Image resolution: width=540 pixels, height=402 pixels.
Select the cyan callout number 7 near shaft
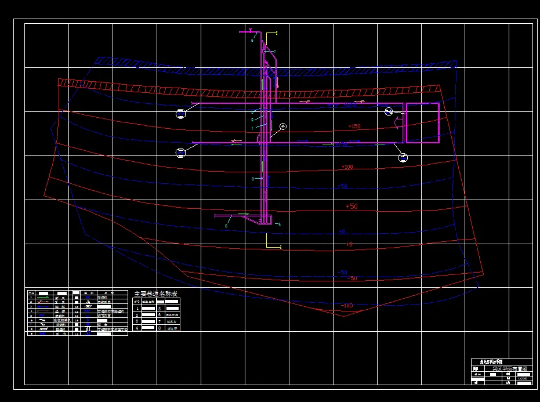click(x=274, y=52)
